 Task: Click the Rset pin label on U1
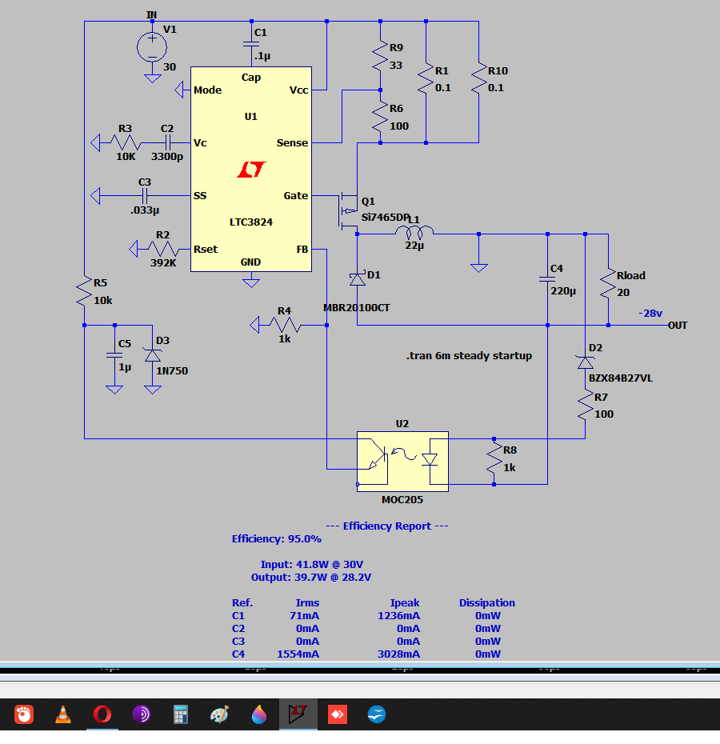pos(206,249)
